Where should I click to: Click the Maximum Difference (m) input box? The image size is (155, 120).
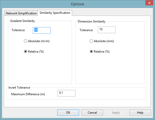[x=67, y=93]
